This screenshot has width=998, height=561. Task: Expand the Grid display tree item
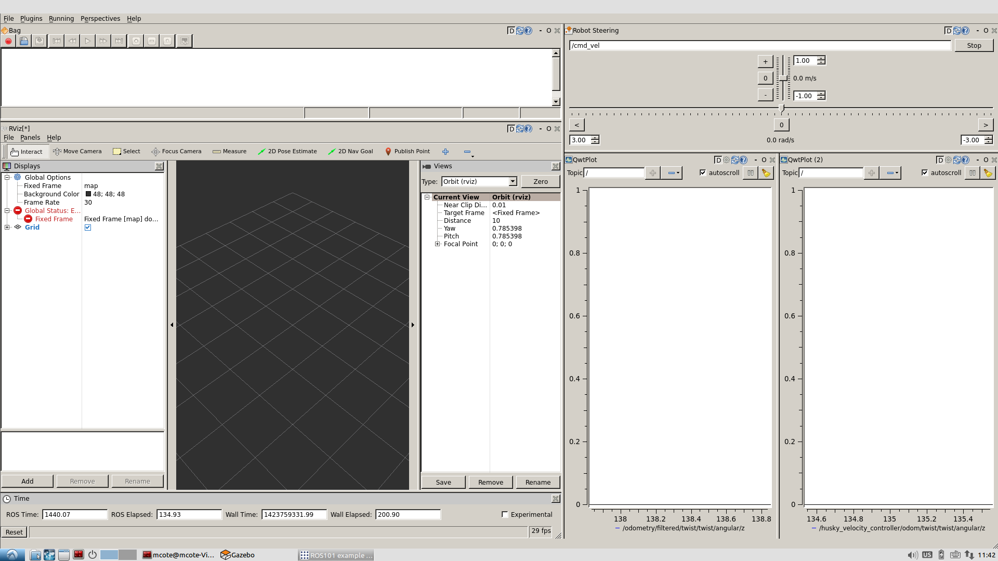[x=7, y=228]
